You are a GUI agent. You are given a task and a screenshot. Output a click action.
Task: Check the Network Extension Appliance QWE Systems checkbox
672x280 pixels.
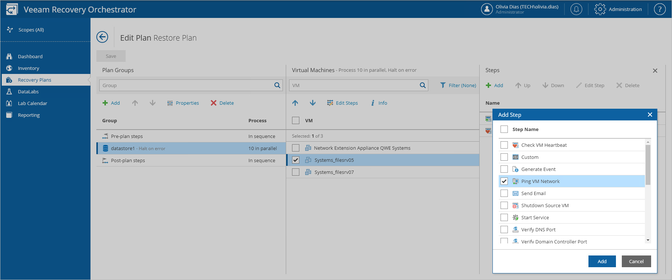[296, 148]
